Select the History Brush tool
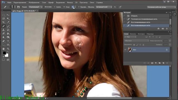Image resolution: width=178 pixels, height=100 pixels. click(8, 30)
